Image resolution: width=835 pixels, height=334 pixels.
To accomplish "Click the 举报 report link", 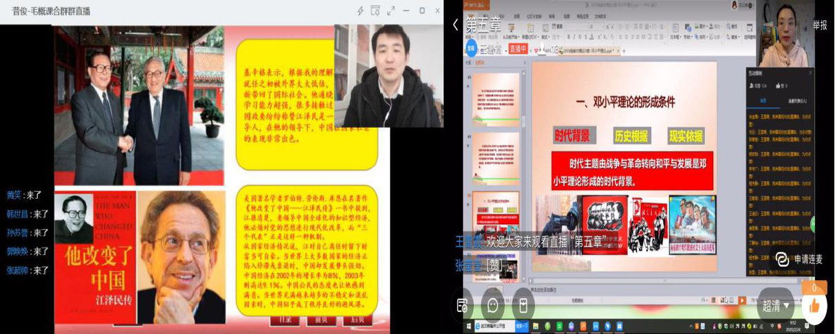I will coord(820,25).
